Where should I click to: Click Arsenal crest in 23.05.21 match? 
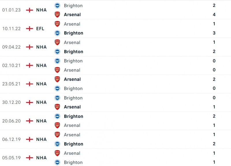point(57,79)
